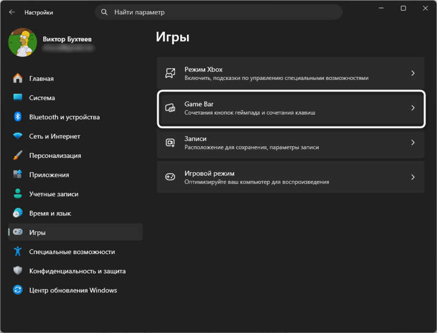Click the Время и язык clock icon
The image size is (437, 333).
click(x=18, y=213)
